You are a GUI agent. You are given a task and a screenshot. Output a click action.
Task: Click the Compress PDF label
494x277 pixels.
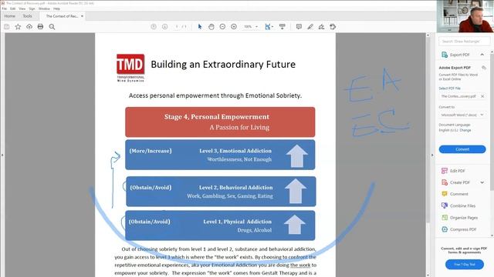[463, 229]
